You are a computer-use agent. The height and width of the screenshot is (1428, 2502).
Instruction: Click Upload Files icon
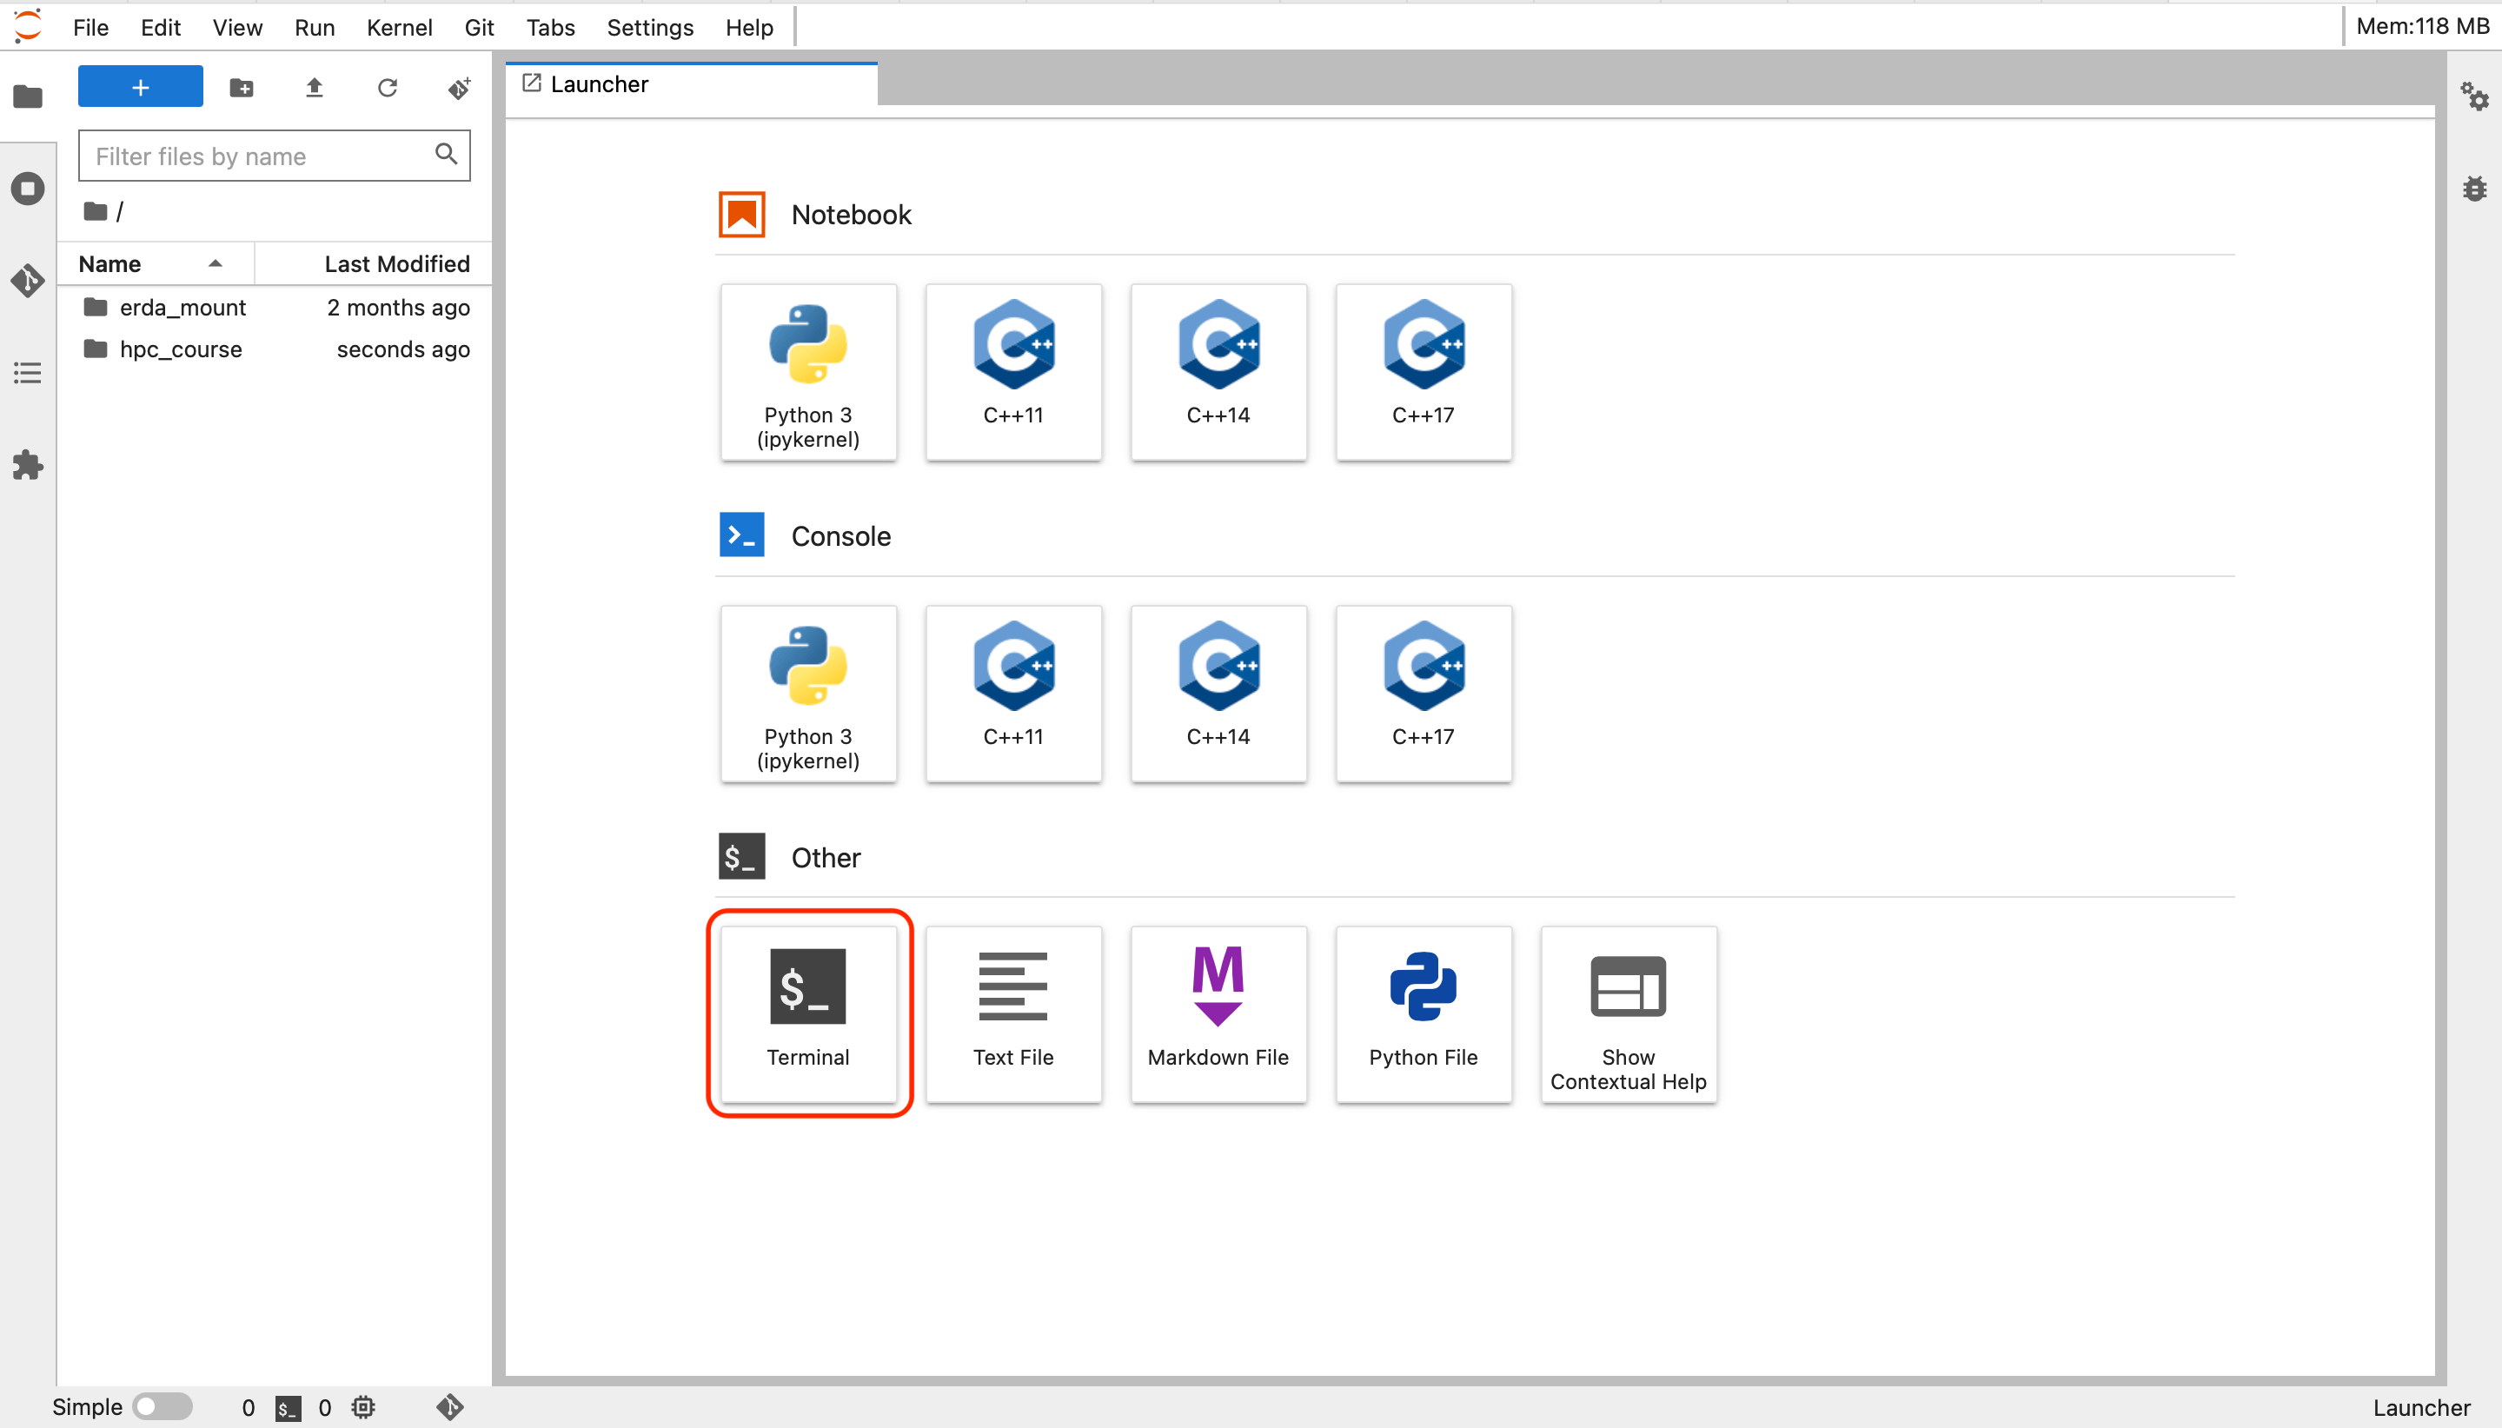click(314, 87)
